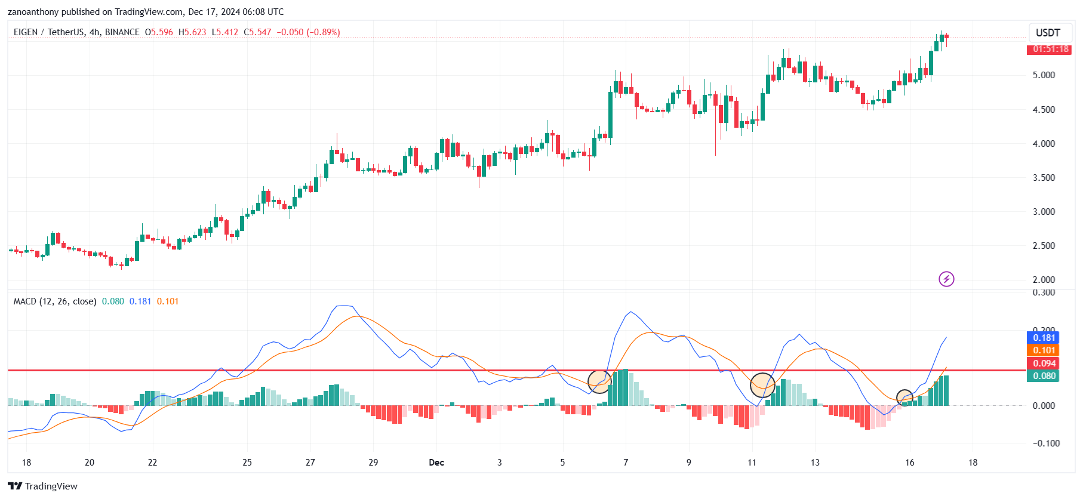This screenshot has height=499, width=1083.
Task: Click the purple lightning bolt icon
Action: [x=946, y=279]
